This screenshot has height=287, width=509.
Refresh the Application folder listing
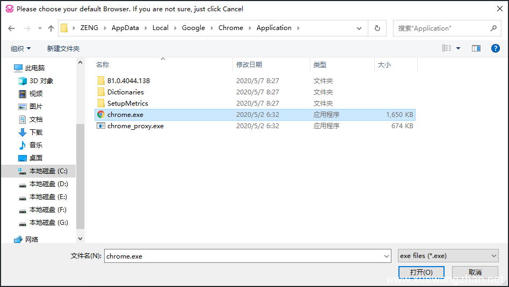point(377,28)
